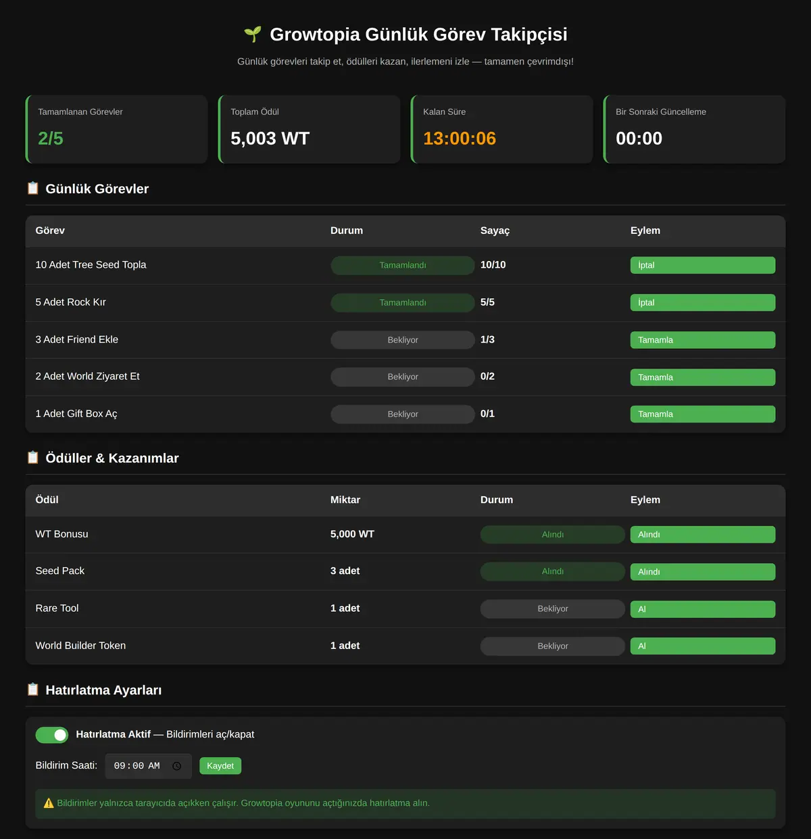This screenshot has height=839, width=811.
Task: Click the Tamamlandı status badge for Tree Seed
Action: 403,265
